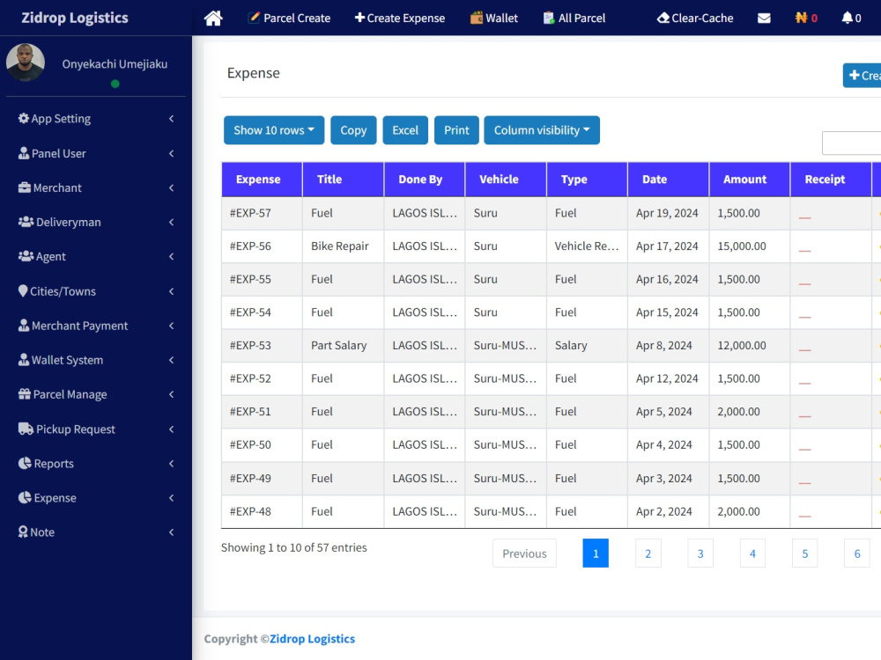Expand the Agent menu chevron

coord(172,256)
